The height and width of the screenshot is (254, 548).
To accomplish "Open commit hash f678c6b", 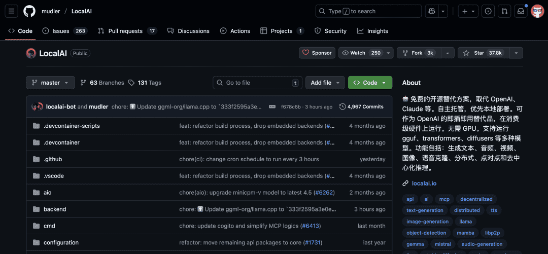I will (291, 106).
